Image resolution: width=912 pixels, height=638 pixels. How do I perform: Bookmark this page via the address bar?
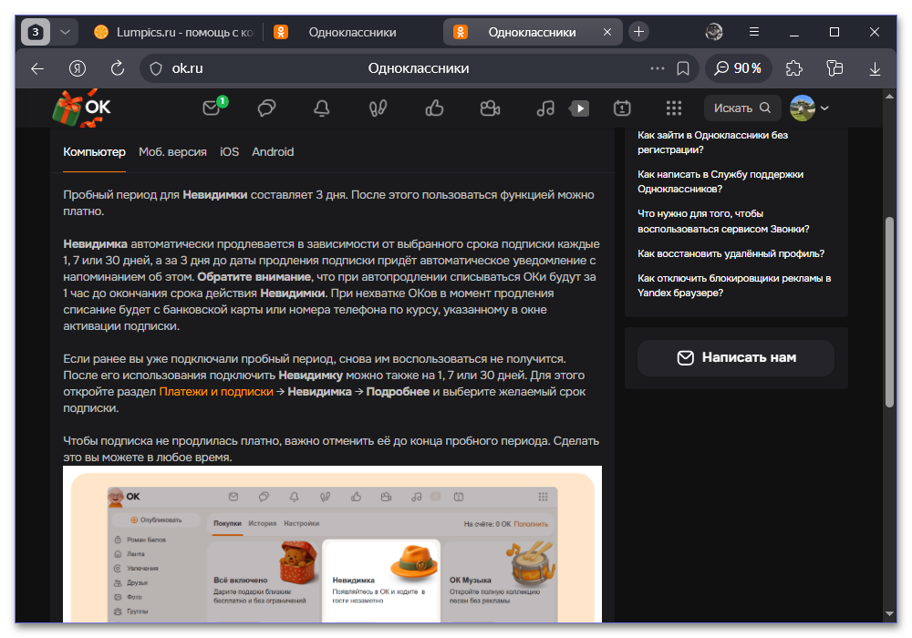click(683, 68)
